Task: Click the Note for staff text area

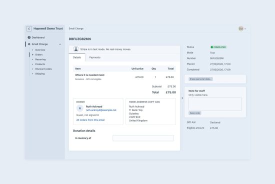Action: click(215, 104)
